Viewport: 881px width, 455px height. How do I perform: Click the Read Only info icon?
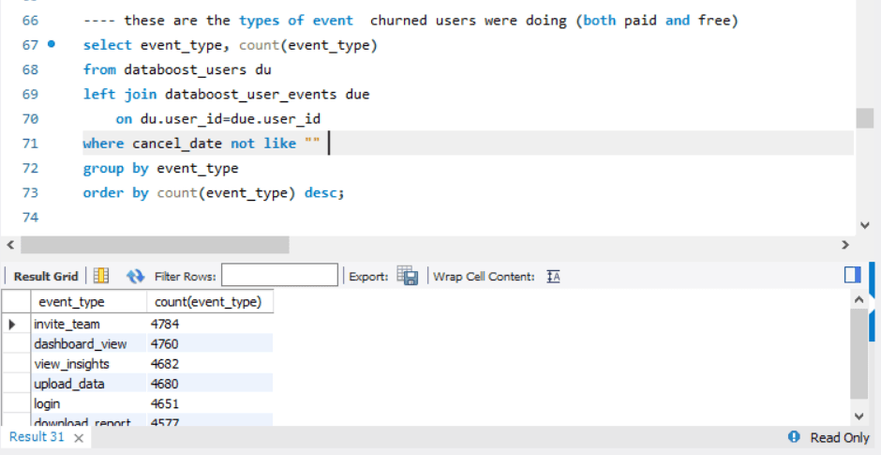tap(794, 437)
